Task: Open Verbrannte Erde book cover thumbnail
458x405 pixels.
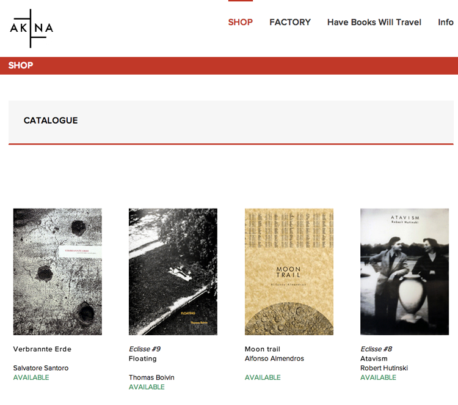Action: point(57,272)
